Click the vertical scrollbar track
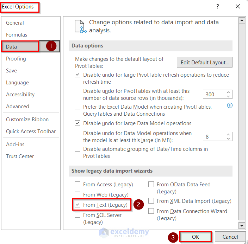The image size is (248, 244). click(x=242, y=122)
